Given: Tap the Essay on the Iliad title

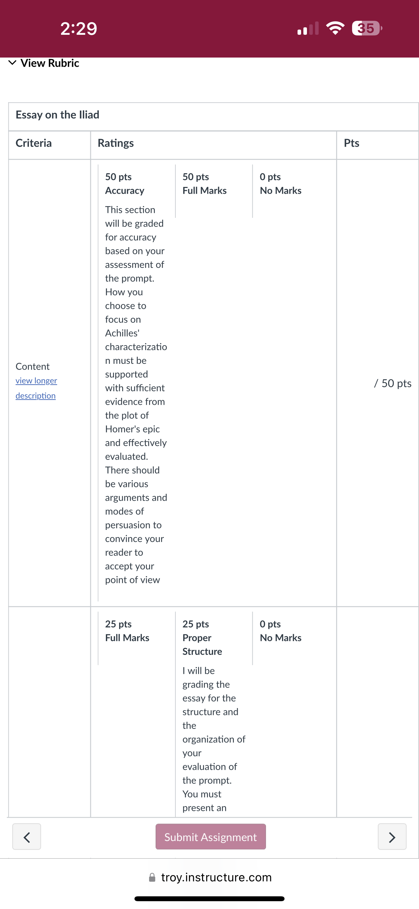Looking at the screenshot, I should pos(57,115).
